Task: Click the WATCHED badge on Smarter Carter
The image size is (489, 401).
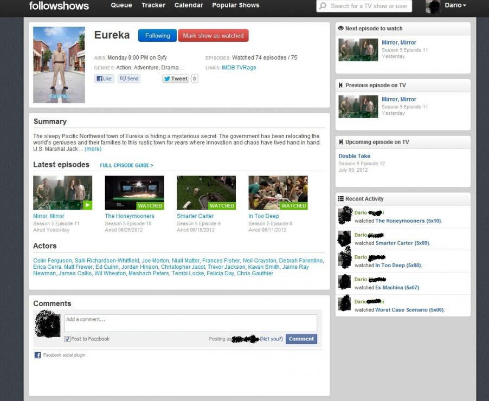Action: point(222,206)
